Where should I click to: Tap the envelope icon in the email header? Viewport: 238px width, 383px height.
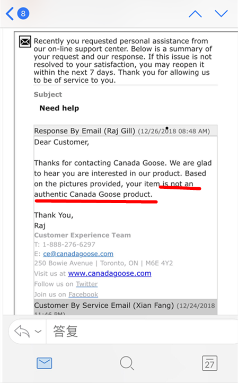point(25,42)
